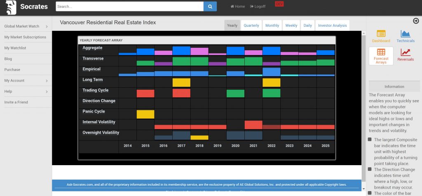The width and height of the screenshot is (422, 196).
Task: Click the Logoff link
Action: (258, 7)
